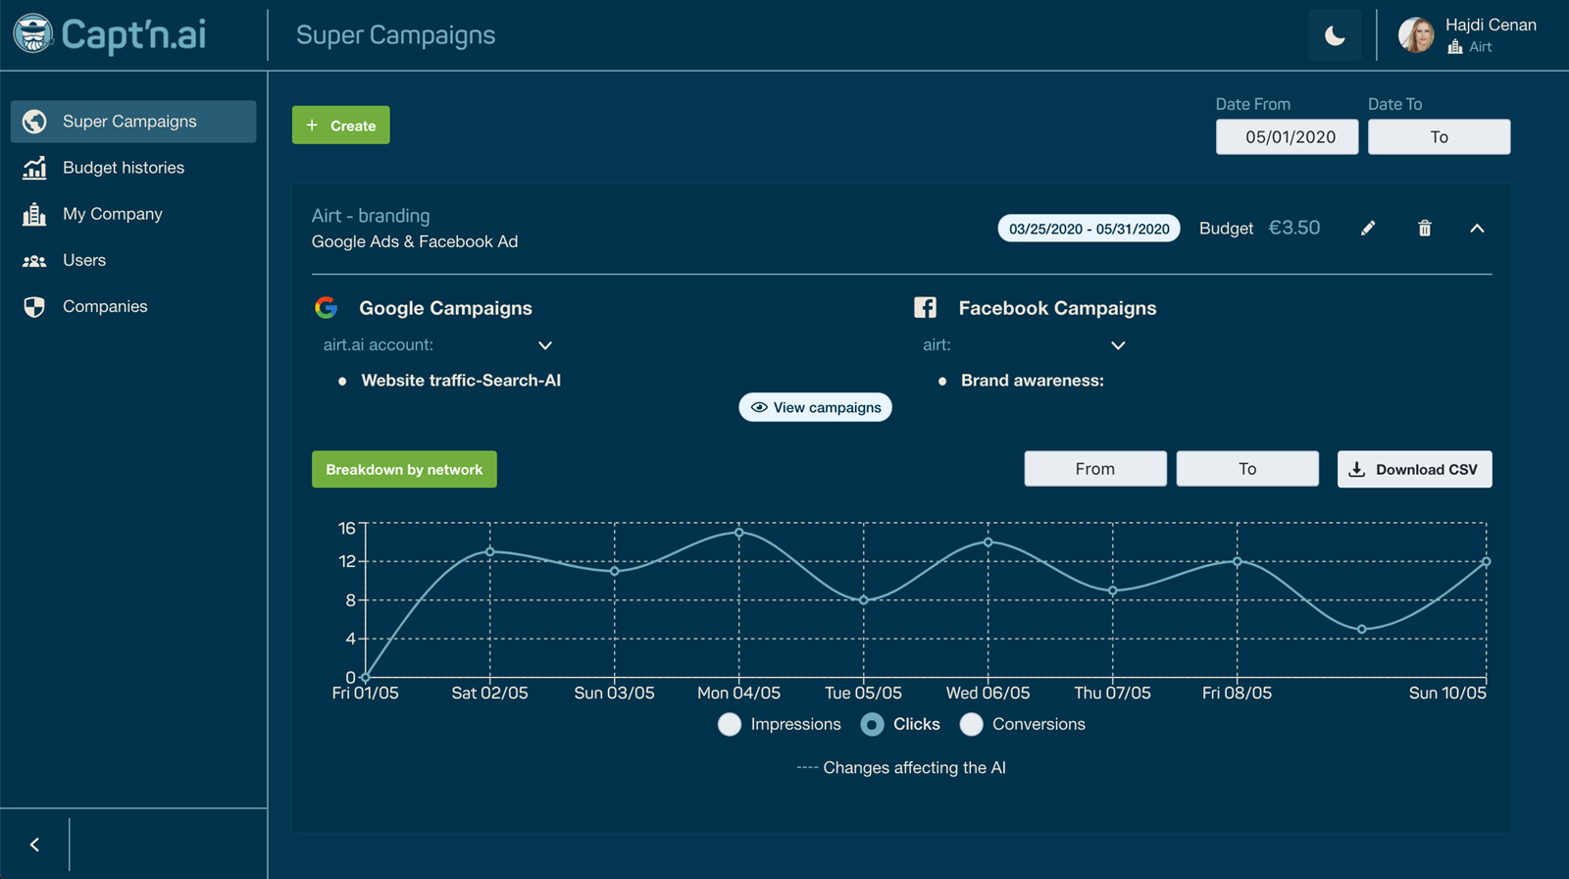Click the Budget €3.50 value
This screenshot has width=1569, height=879.
coord(1293,228)
